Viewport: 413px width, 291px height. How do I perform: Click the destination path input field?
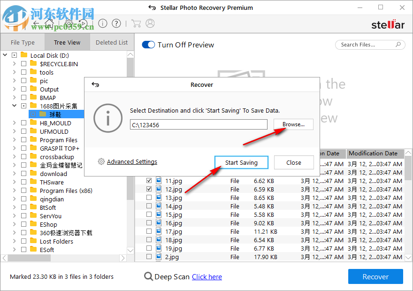[x=198, y=124]
